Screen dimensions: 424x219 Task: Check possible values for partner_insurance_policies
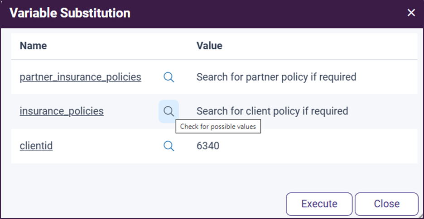coord(169,77)
